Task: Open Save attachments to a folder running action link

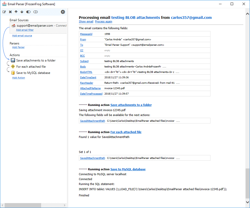Action: pyautogui.click(x=131, y=105)
